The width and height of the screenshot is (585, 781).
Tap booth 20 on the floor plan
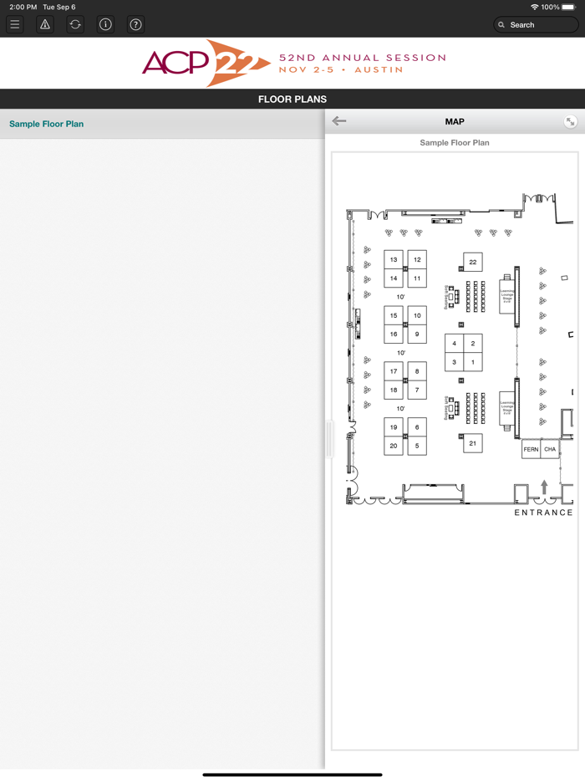[x=394, y=446]
